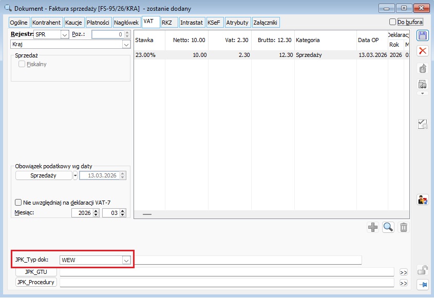Adjust the month 03 spinner
Viewport: 434px width, 298px height.
[123, 213]
